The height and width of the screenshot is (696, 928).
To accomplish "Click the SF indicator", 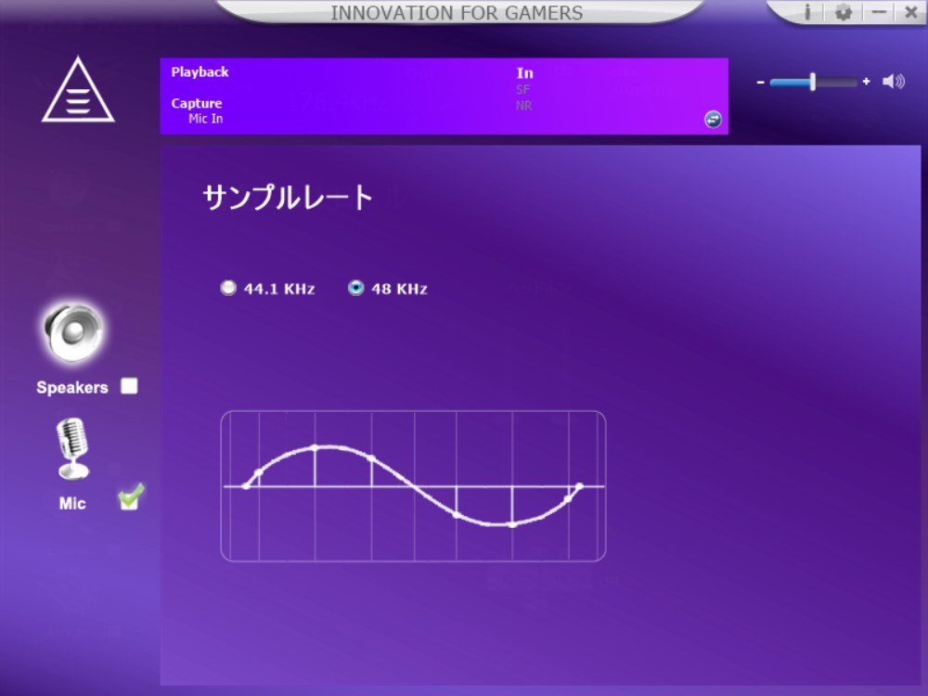I will click(522, 89).
